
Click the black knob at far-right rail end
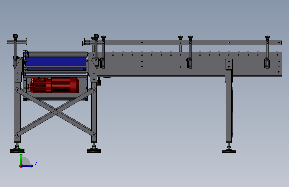coord(268,37)
